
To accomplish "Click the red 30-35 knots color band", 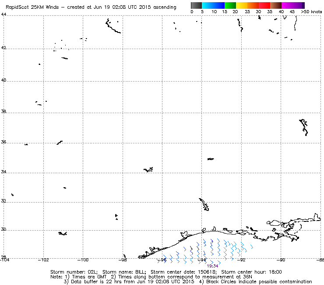I will (x=264, y=5).
